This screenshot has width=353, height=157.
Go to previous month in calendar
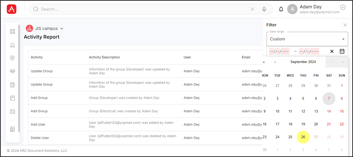[275, 62]
